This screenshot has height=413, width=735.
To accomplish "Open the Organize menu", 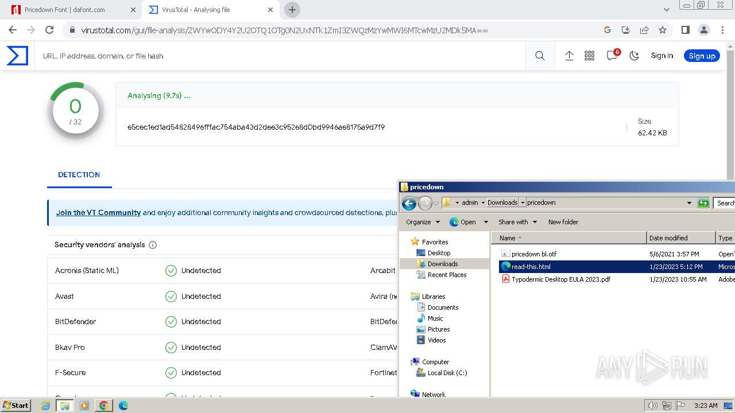I will 423,222.
